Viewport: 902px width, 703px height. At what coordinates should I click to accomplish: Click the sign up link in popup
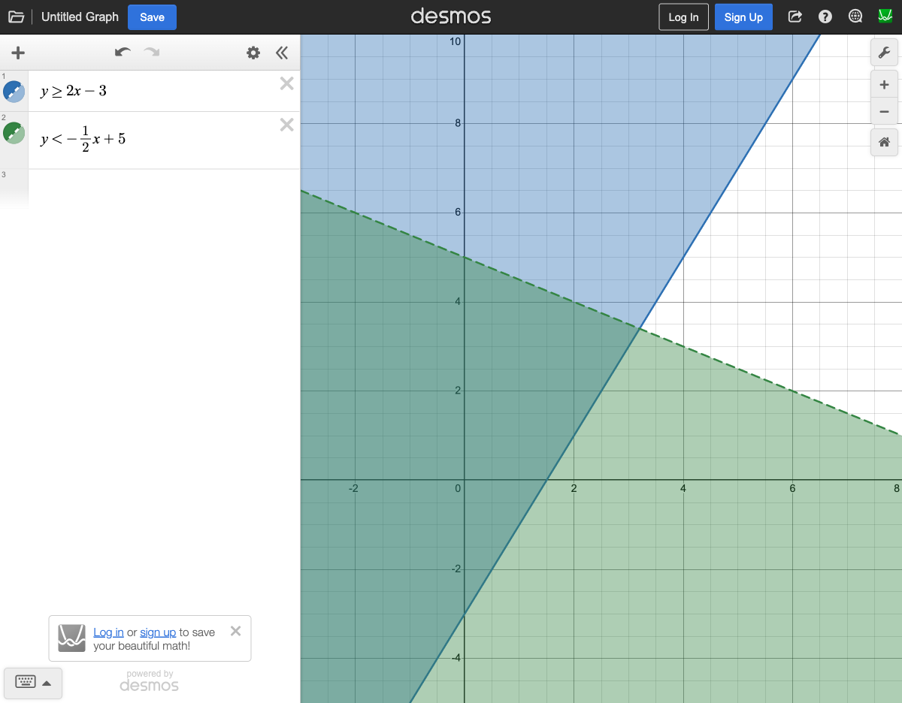(x=158, y=632)
